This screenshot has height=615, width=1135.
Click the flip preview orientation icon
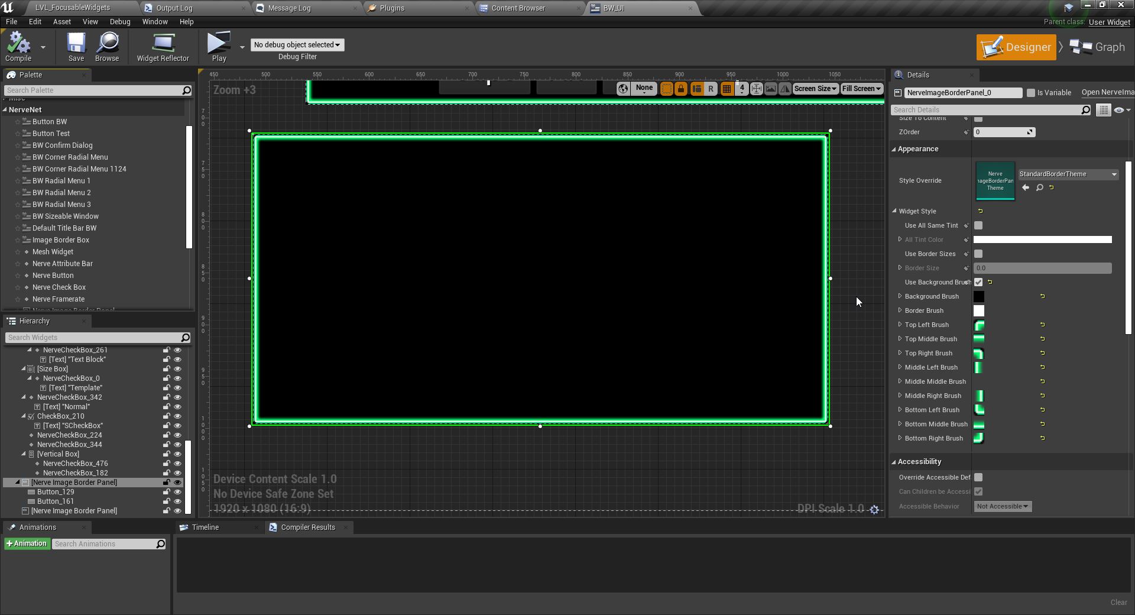784,89
